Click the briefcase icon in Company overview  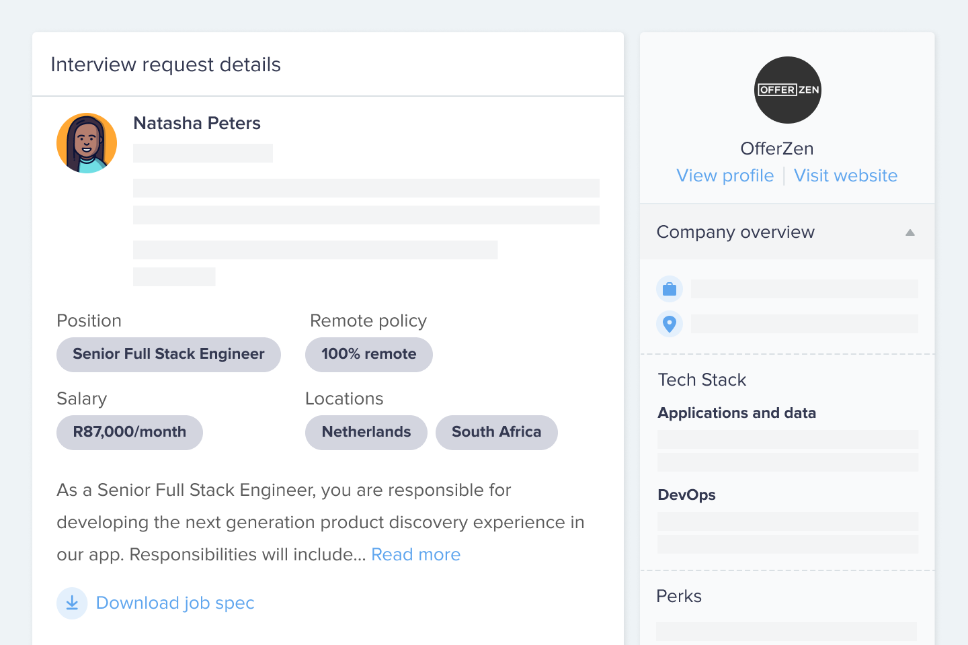point(670,289)
